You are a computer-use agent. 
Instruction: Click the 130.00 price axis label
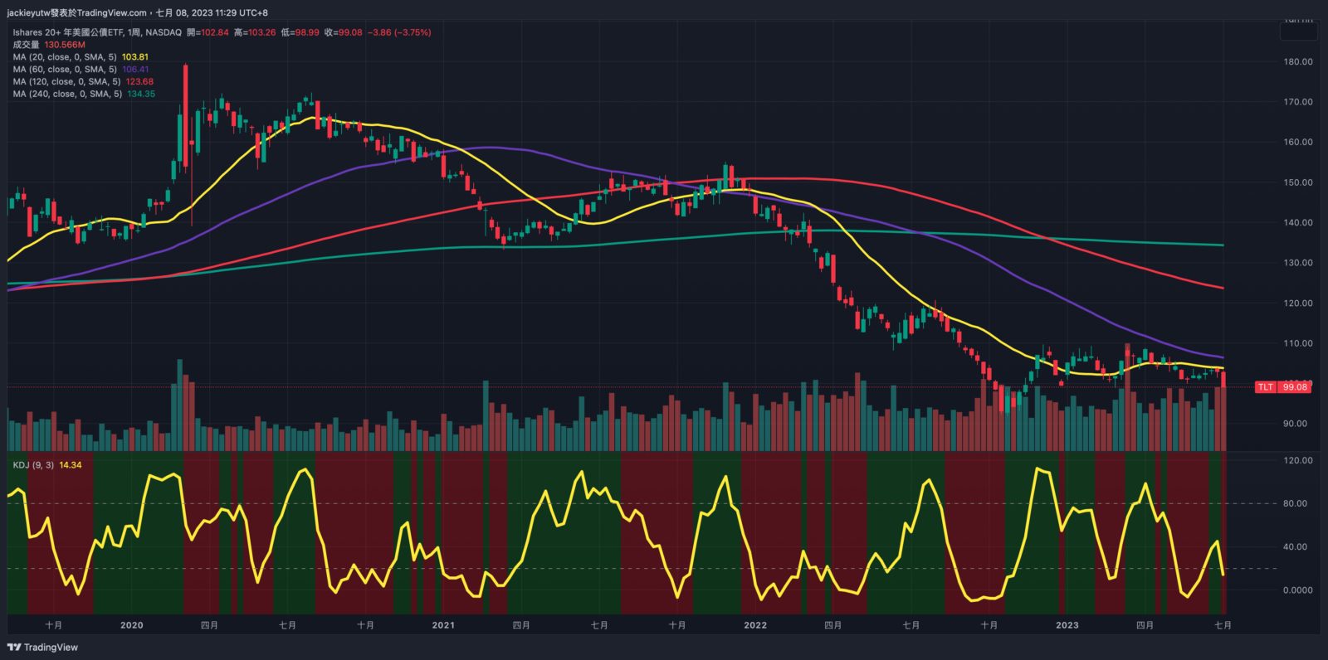coord(1297,263)
